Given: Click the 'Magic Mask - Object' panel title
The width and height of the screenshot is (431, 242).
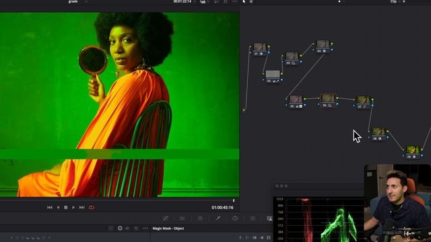Looking at the screenshot, I should (x=168, y=229).
